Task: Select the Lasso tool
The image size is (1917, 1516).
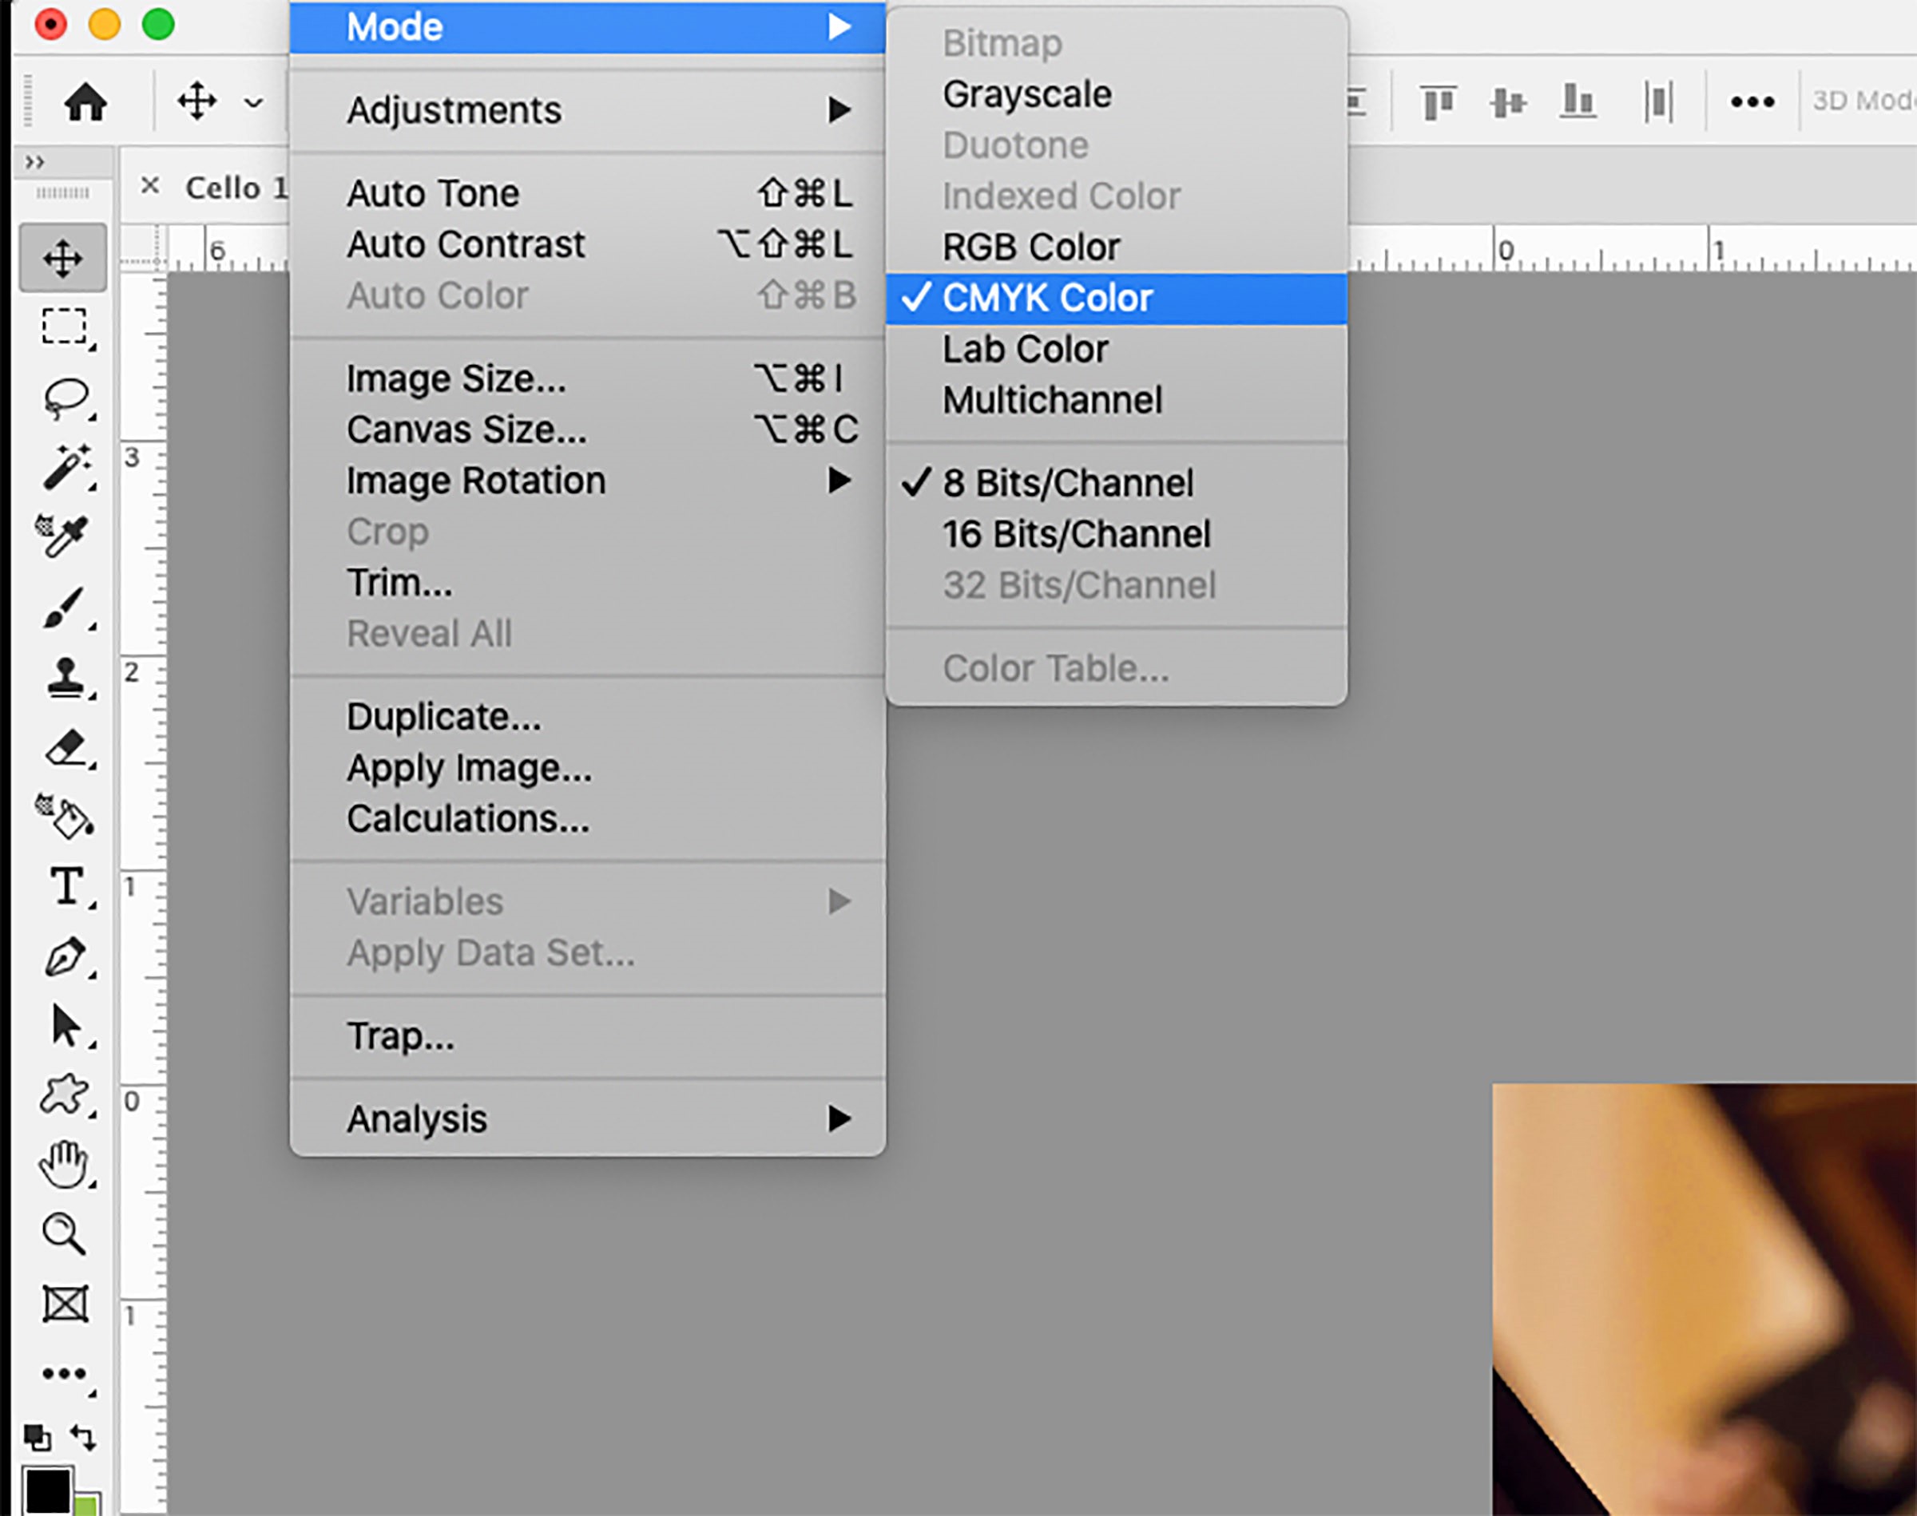Action: pyautogui.click(x=65, y=397)
